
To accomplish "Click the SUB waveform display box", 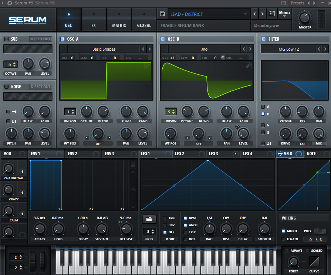I will (x=28, y=49).
